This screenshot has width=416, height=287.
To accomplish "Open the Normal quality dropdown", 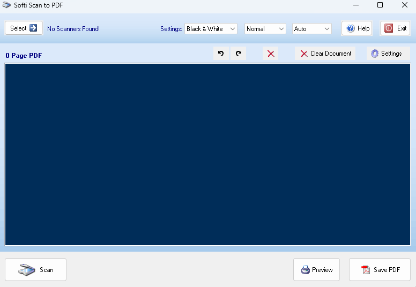I will 265,29.
